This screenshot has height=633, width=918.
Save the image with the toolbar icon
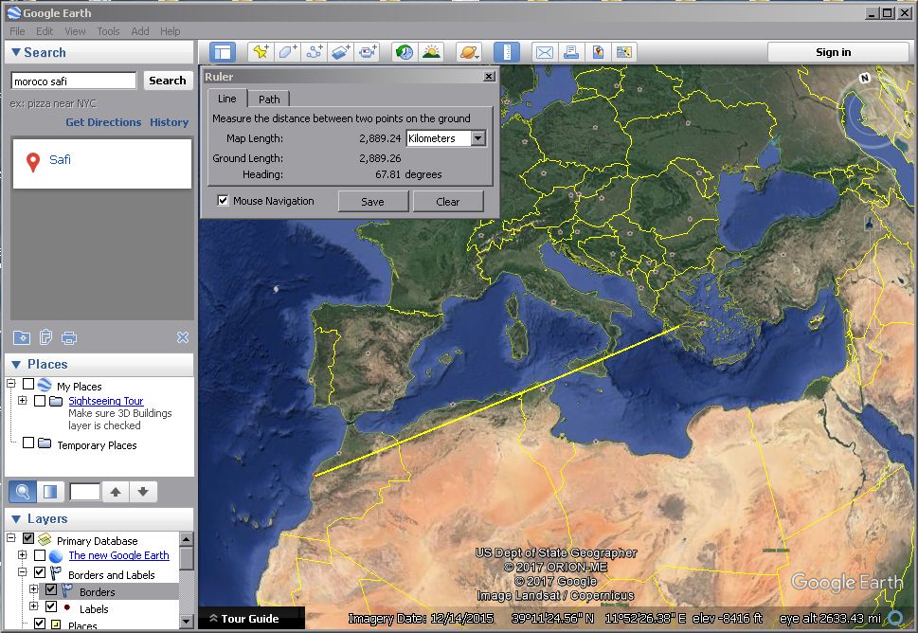pyautogui.click(x=597, y=52)
